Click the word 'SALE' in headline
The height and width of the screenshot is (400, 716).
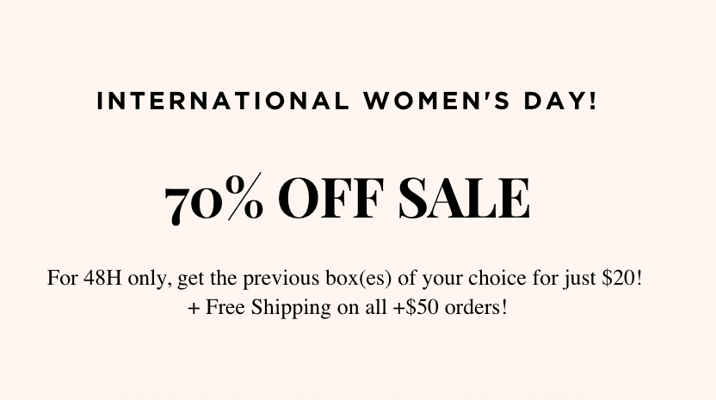(x=465, y=199)
